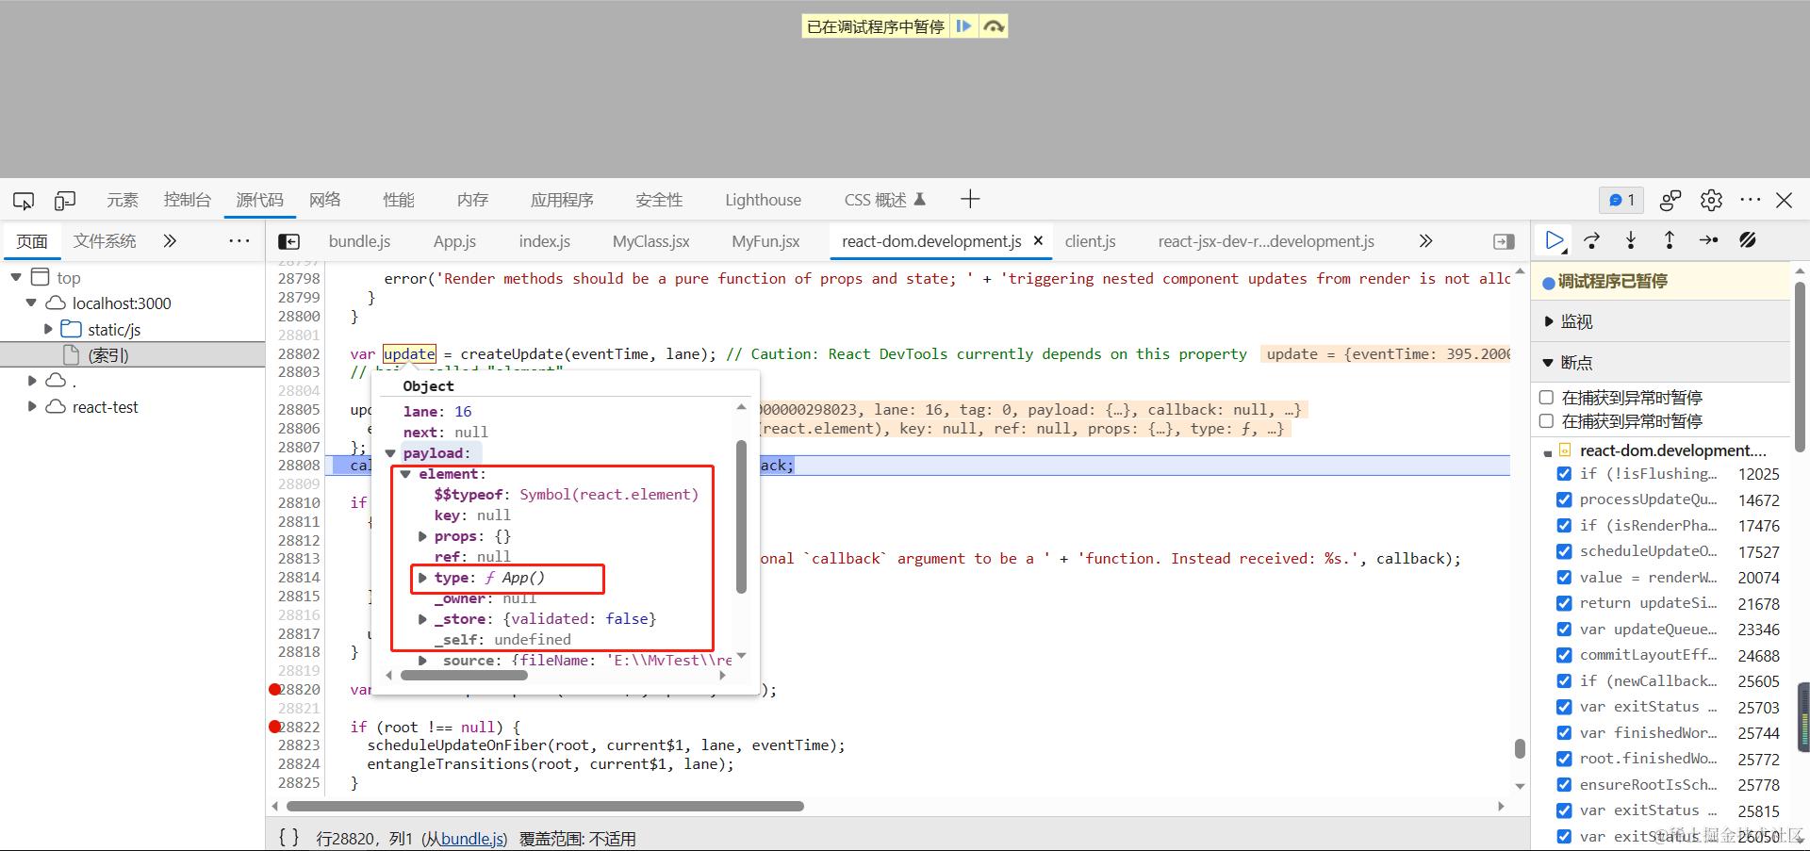Viewport: 1810px width, 851px height.
Task: Toggle the debugger sidebar icon
Action: pos(1505,241)
